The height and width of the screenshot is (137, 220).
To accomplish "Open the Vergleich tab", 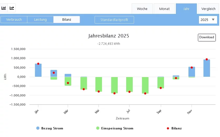I will [x=208, y=9].
